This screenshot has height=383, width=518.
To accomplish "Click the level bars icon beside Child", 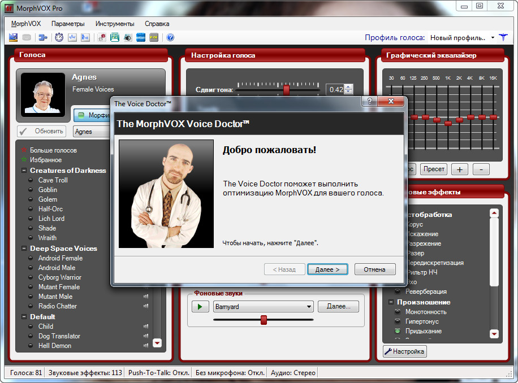I will (146, 327).
